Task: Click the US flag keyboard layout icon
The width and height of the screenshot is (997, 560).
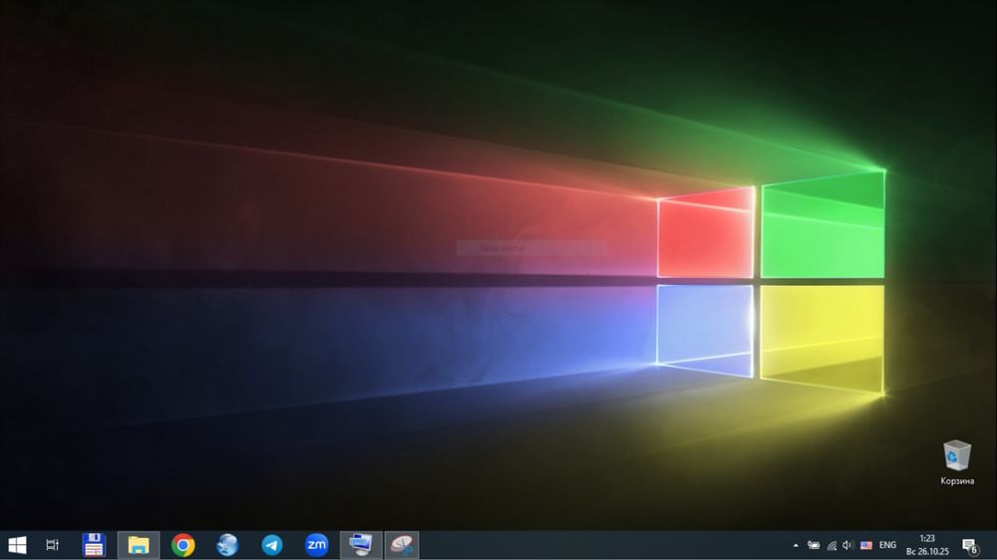Action: [866, 545]
